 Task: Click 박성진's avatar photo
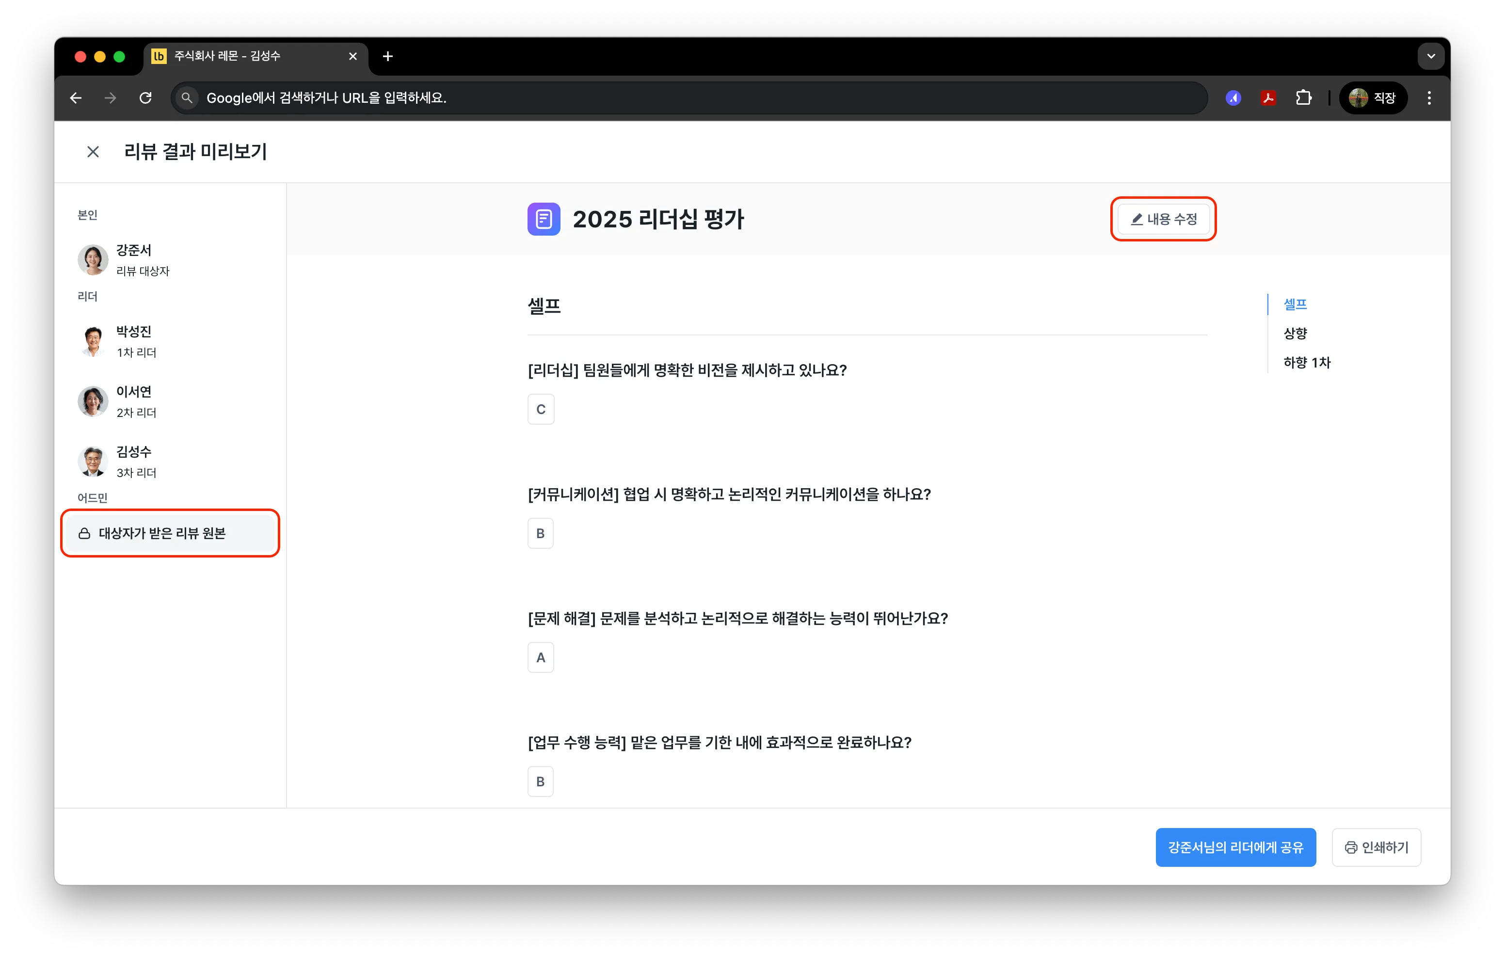pos(93,341)
